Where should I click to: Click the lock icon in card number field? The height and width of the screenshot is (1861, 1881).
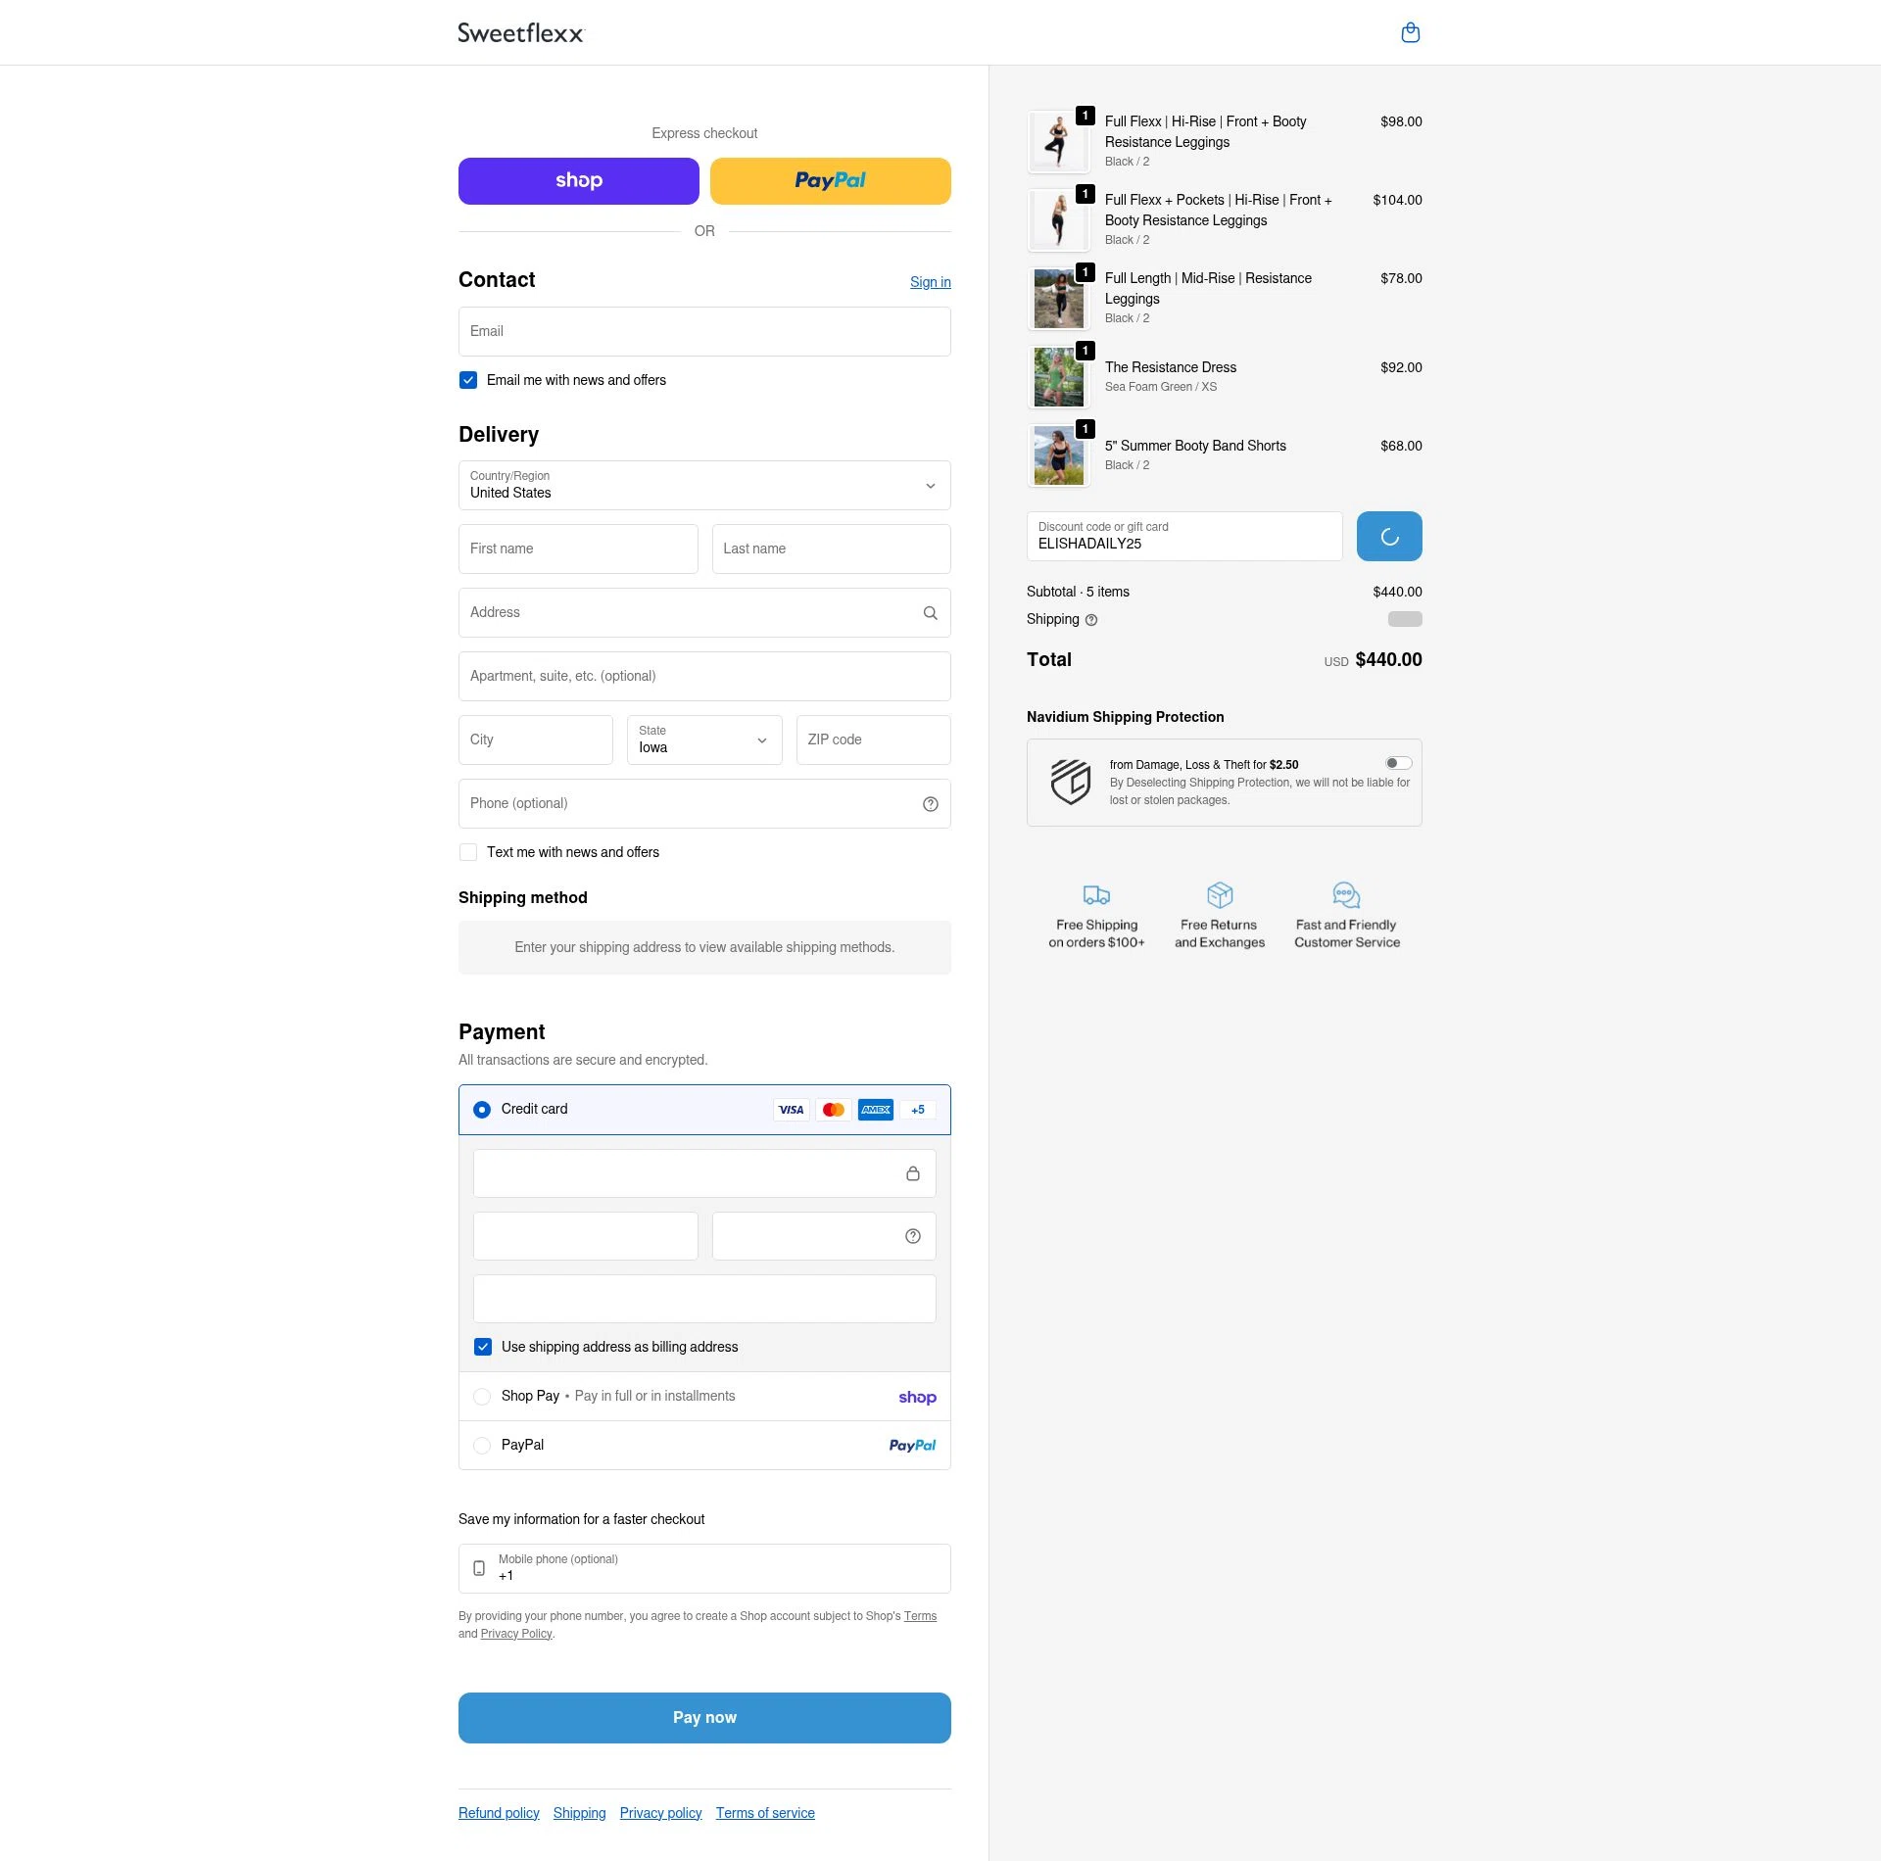click(x=914, y=1172)
